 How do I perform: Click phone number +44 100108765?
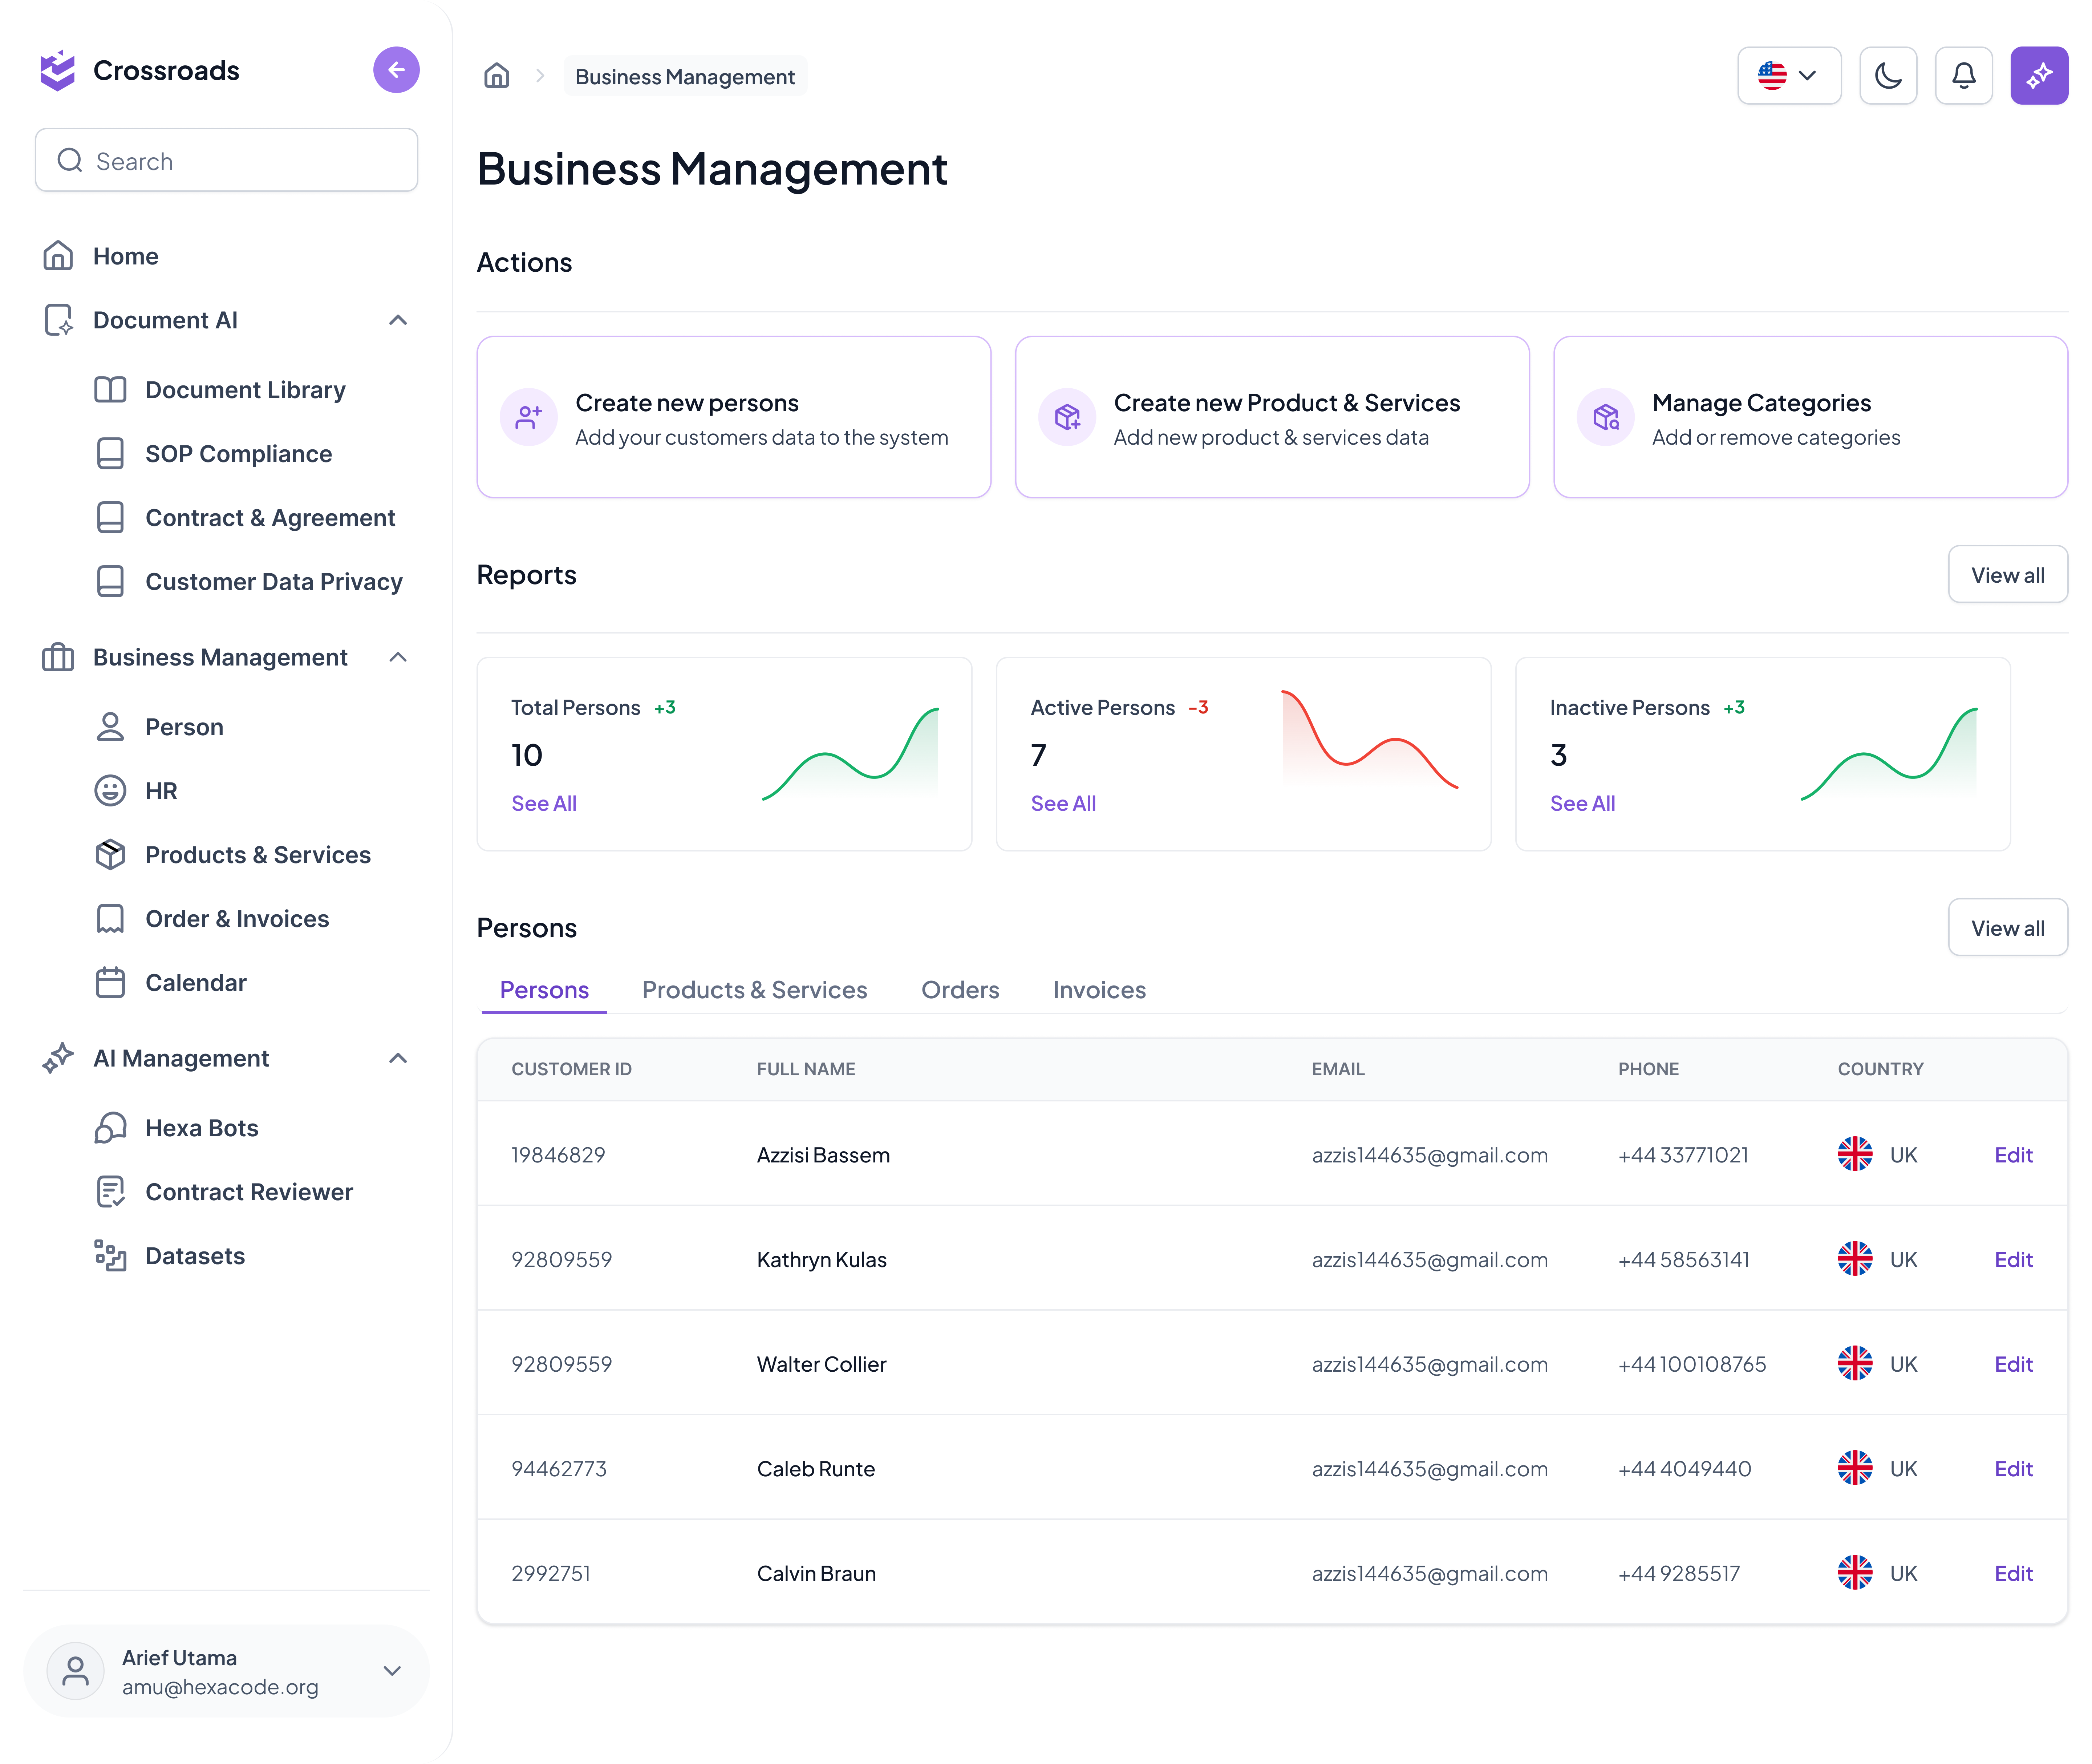[1692, 1364]
